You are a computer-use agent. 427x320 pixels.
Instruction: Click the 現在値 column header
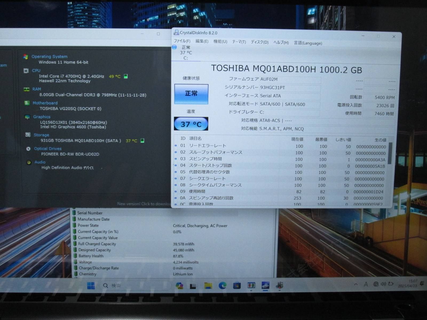(297, 139)
